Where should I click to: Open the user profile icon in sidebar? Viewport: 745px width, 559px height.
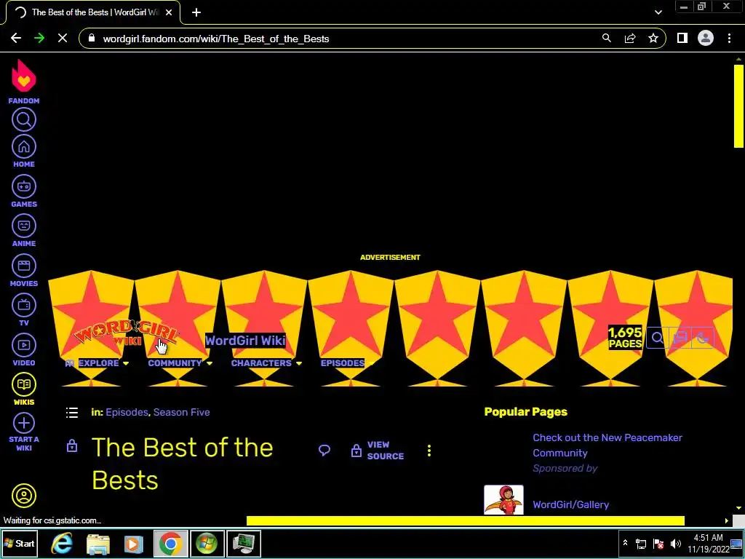coord(24,496)
